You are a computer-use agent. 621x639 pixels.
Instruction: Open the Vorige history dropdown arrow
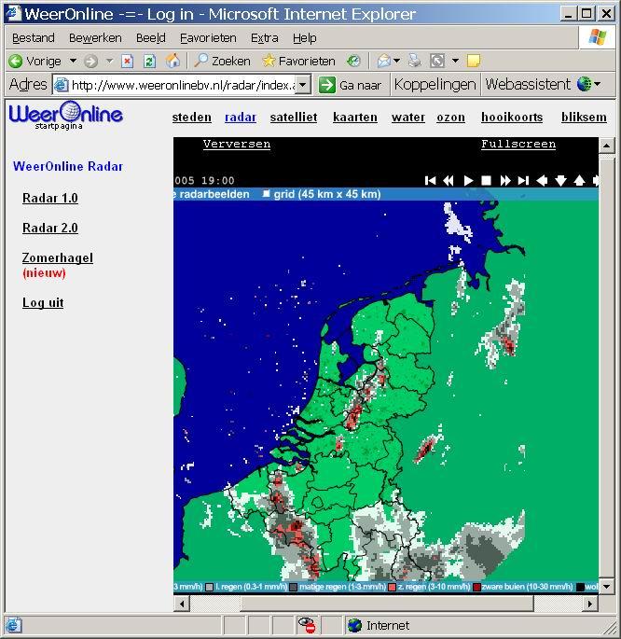(74, 61)
